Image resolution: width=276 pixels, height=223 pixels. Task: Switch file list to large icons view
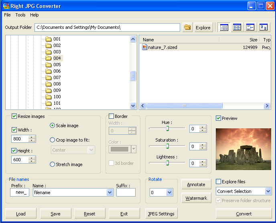[x=264, y=28]
